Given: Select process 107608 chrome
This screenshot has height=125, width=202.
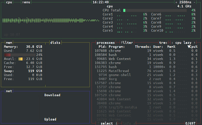Looking at the screenshot, I should (x=146, y=51).
